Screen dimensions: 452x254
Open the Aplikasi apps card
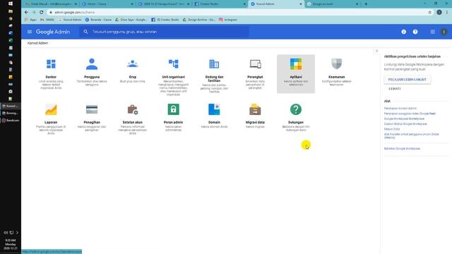coord(296,73)
